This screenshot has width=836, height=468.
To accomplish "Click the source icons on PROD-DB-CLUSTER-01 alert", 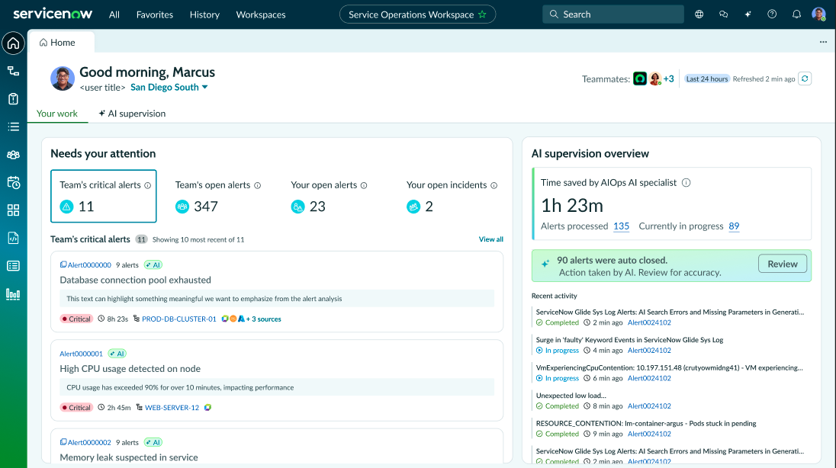I will (x=233, y=319).
